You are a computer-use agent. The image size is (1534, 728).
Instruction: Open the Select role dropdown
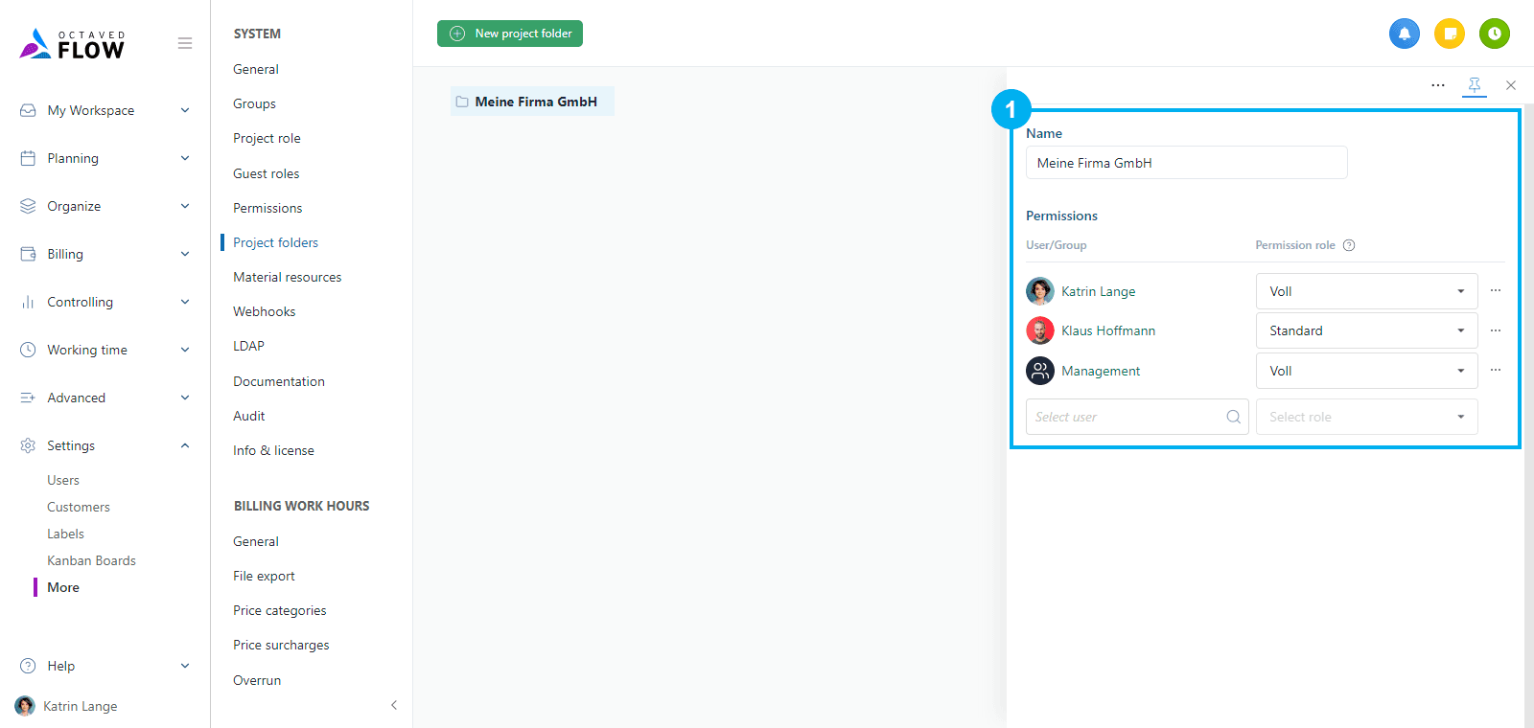point(1366,417)
